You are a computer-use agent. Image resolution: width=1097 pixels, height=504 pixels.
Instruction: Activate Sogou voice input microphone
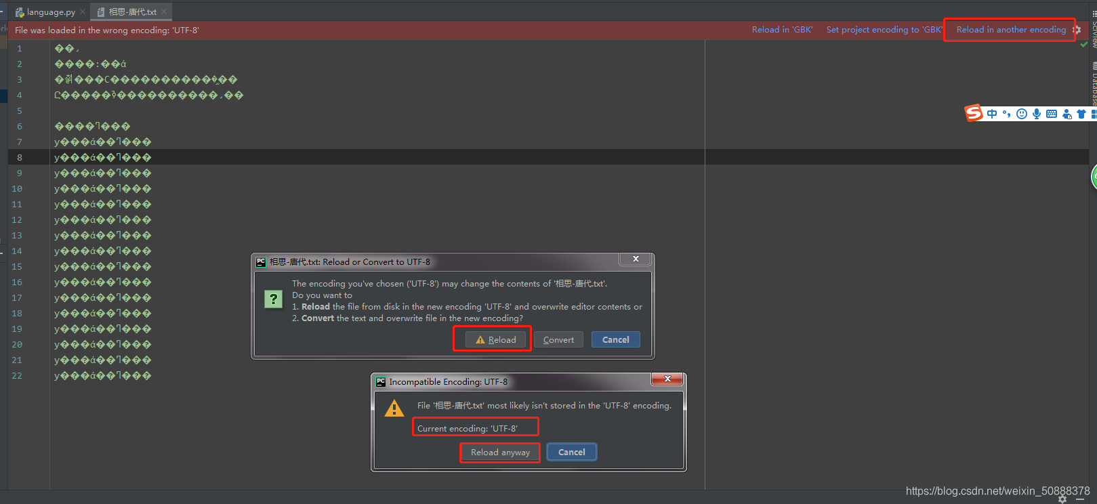pyautogui.click(x=1037, y=114)
